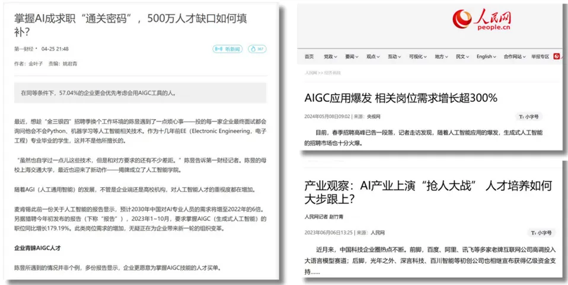Expand the English dropdown menu
This screenshot has width=568, height=285.
(487, 56)
